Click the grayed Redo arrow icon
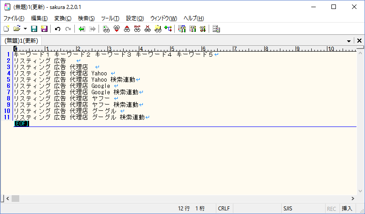 tap(68, 29)
